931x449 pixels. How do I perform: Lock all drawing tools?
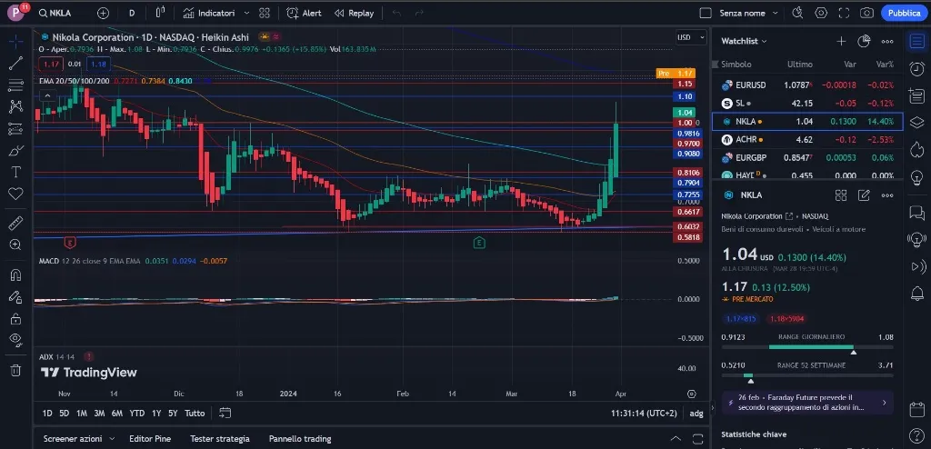click(16, 318)
